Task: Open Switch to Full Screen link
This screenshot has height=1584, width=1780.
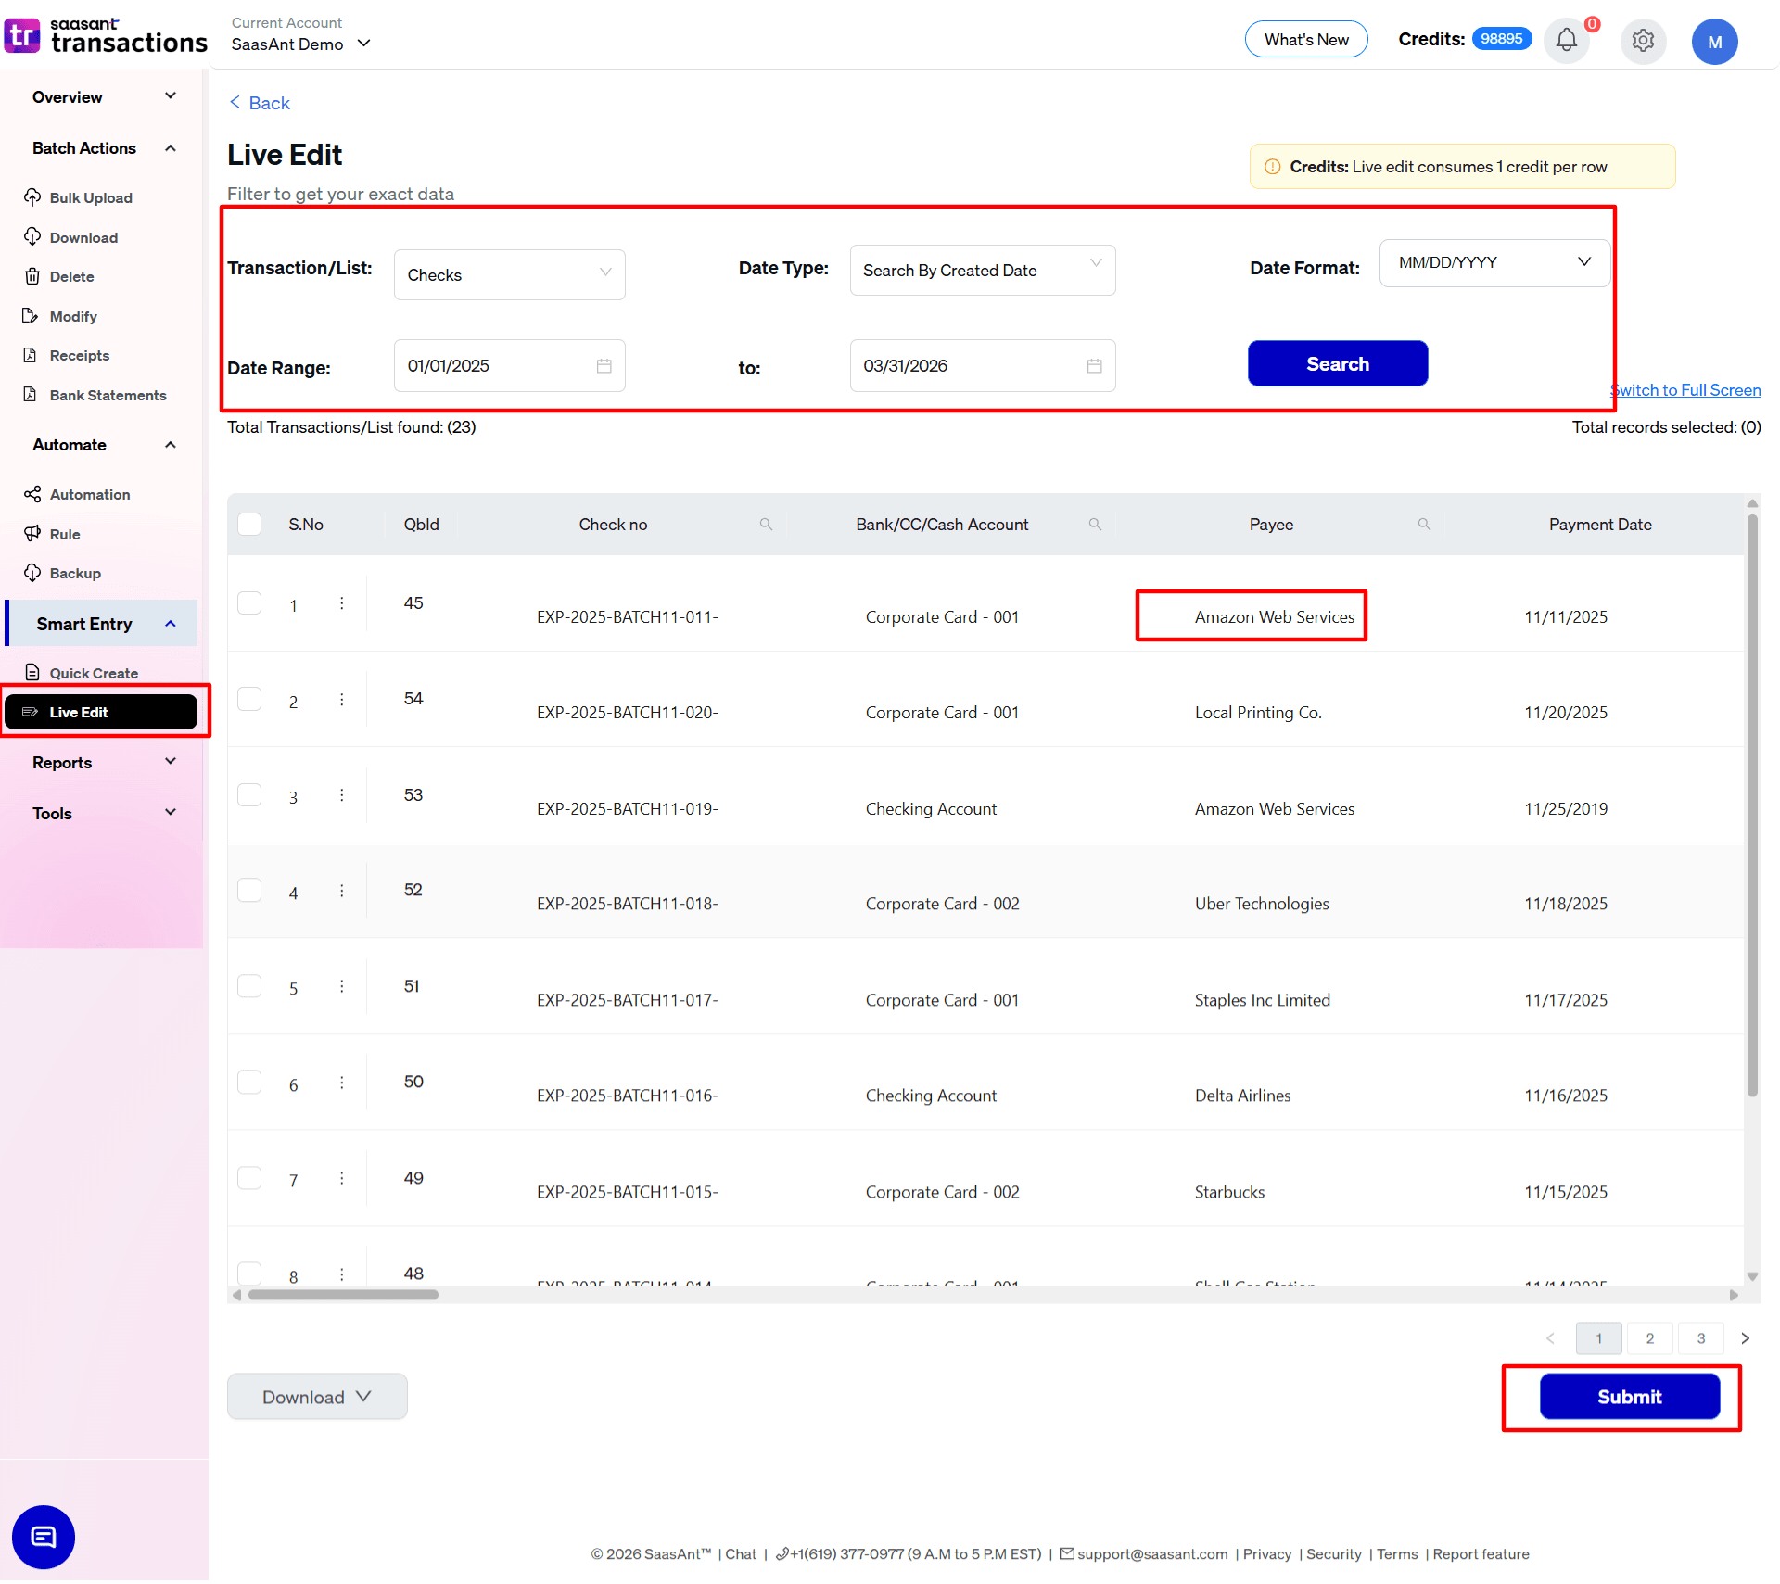Action: pyautogui.click(x=1686, y=389)
